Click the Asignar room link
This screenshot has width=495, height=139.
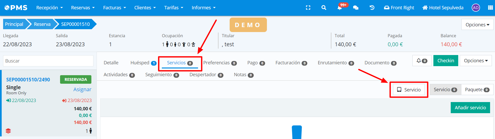[x=82, y=89]
